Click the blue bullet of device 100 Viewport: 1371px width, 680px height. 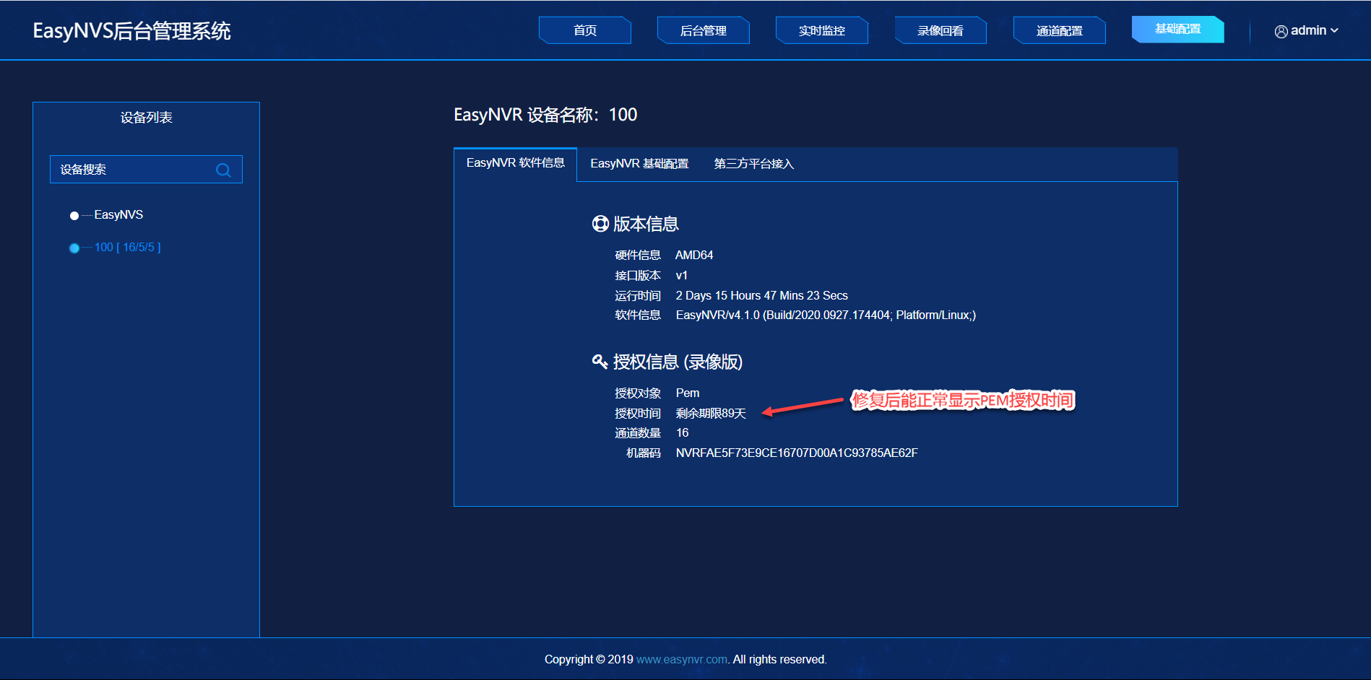click(74, 248)
